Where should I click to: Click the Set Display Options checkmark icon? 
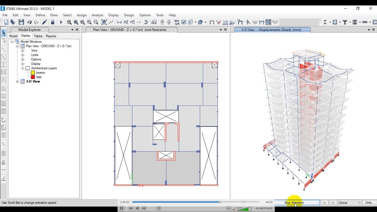tap(184, 22)
